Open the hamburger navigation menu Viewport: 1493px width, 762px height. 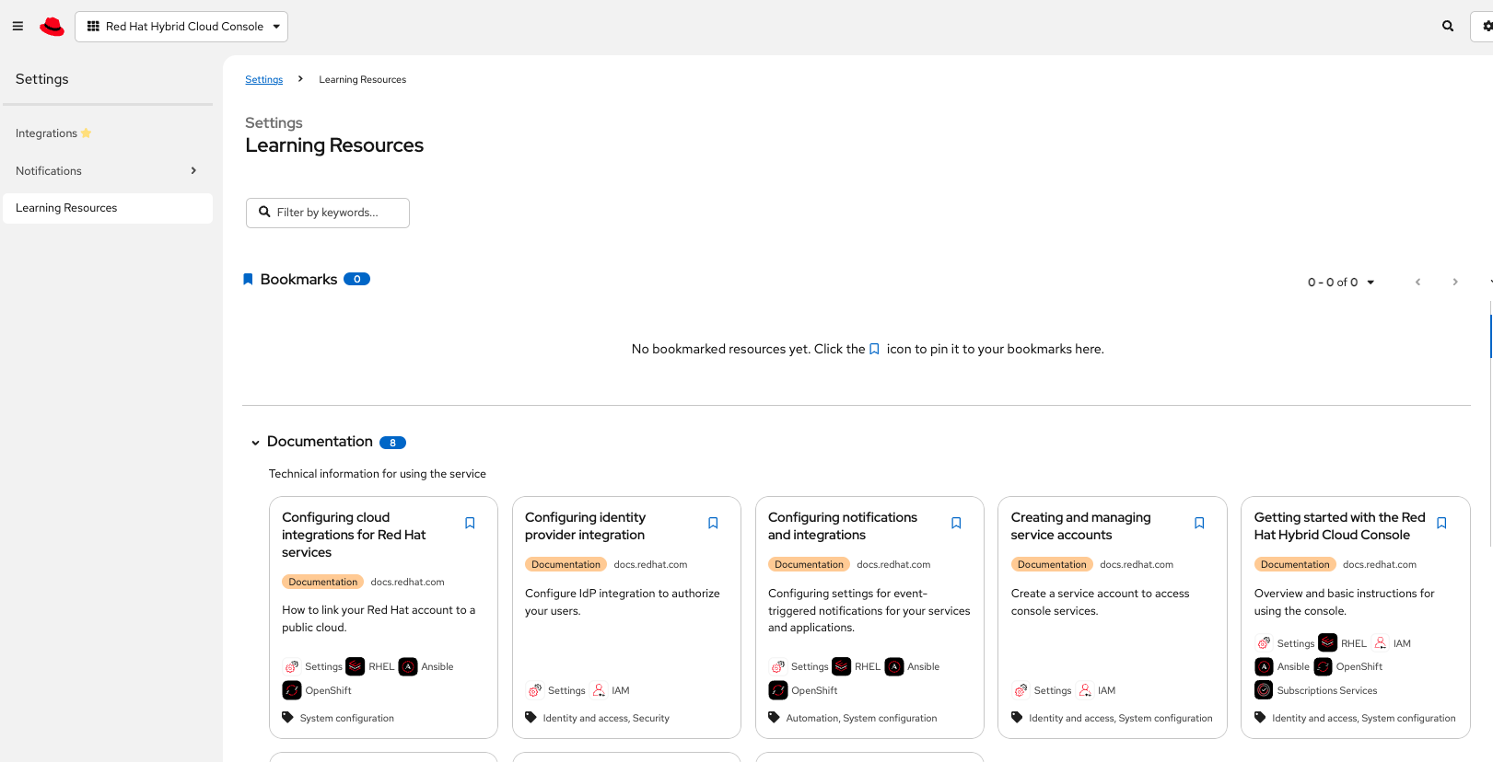pos(17,27)
